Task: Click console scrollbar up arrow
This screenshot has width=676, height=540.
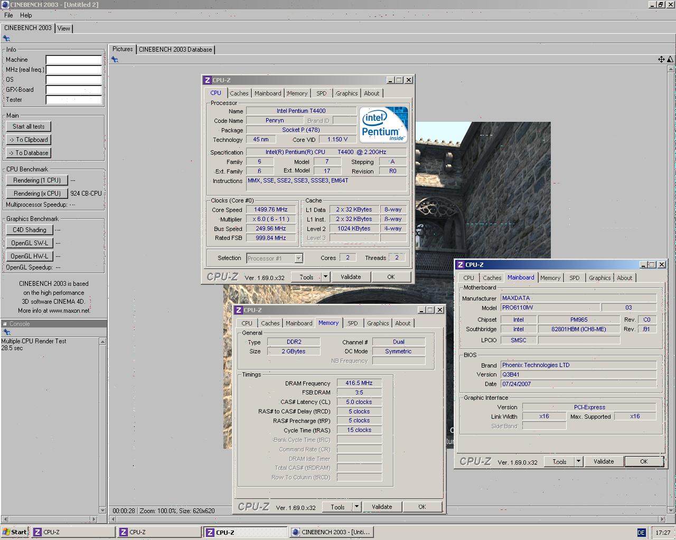Action: click(x=103, y=342)
